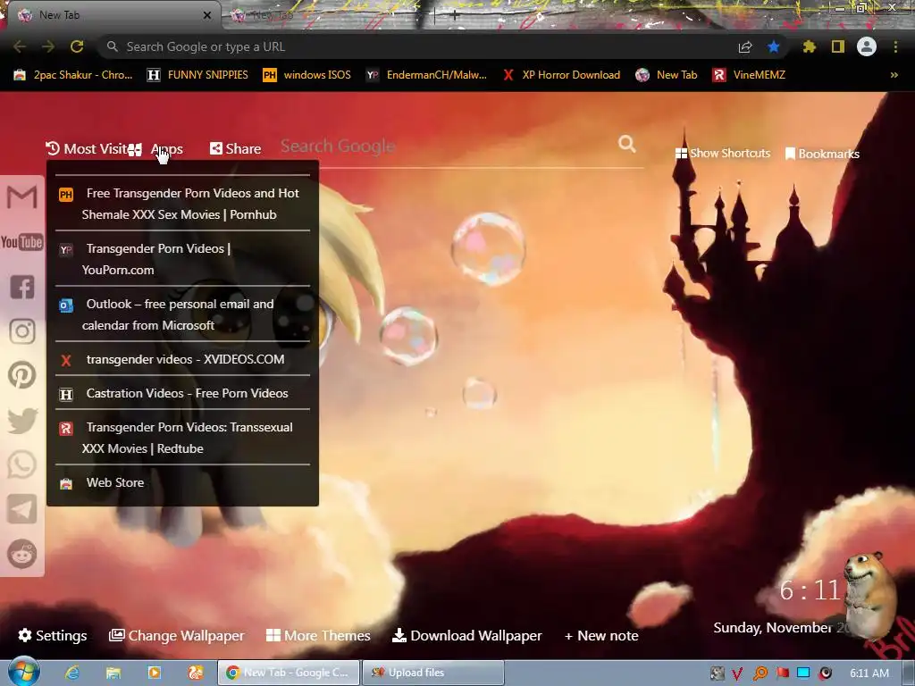
Task: Open Telegram from the left sidebar
Action: tap(22, 509)
